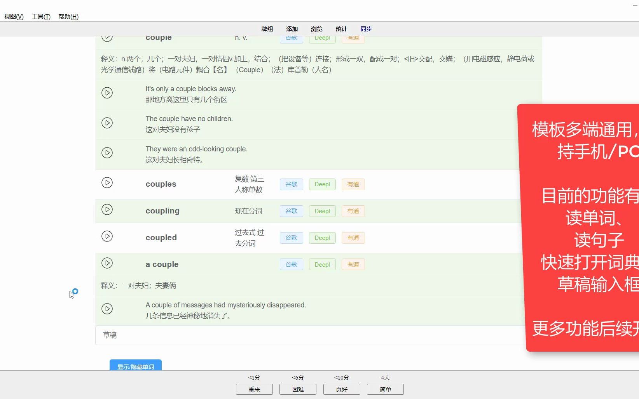Rate the card 良好 (good)
Viewport: 639px width, 399px height.
[342, 389]
